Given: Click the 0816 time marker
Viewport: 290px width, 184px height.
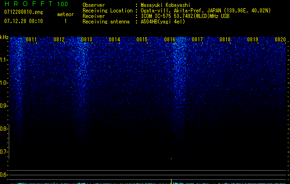Looking at the screenshot, I should [170, 40].
